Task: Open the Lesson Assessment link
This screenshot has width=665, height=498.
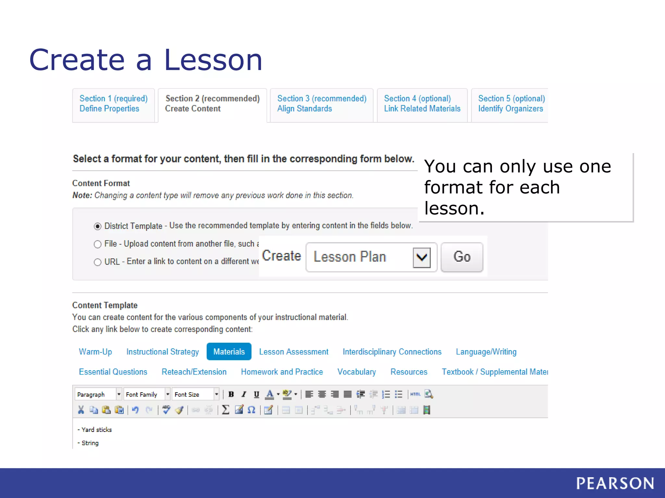Action: click(x=294, y=352)
